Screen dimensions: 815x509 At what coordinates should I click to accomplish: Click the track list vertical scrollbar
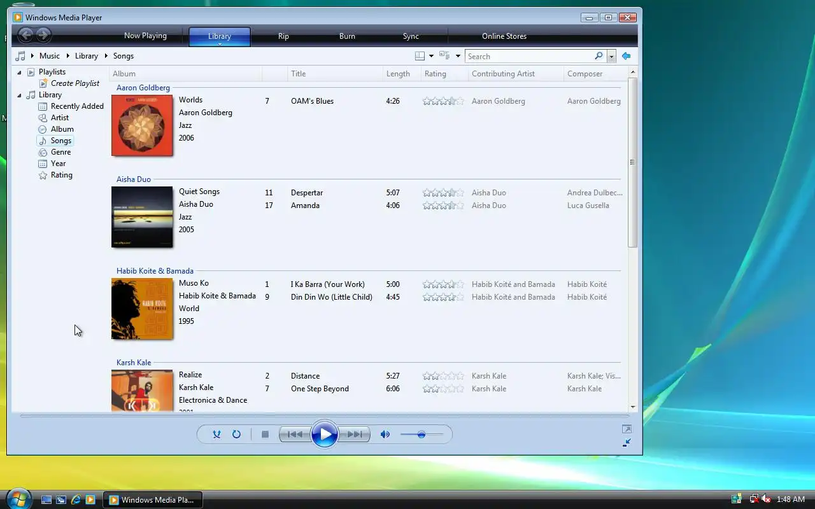(632, 162)
